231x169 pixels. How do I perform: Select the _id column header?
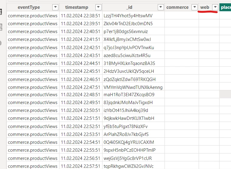point(129,7)
